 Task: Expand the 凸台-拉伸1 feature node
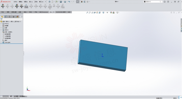click(1, 42)
